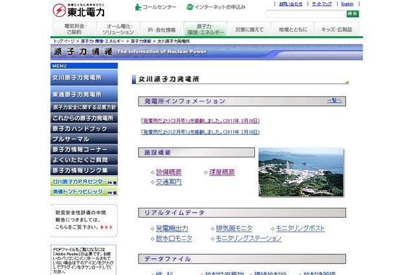Click the インターネットお申込み icon
This screenshot has width=414, height=275.
pos(190,7)
